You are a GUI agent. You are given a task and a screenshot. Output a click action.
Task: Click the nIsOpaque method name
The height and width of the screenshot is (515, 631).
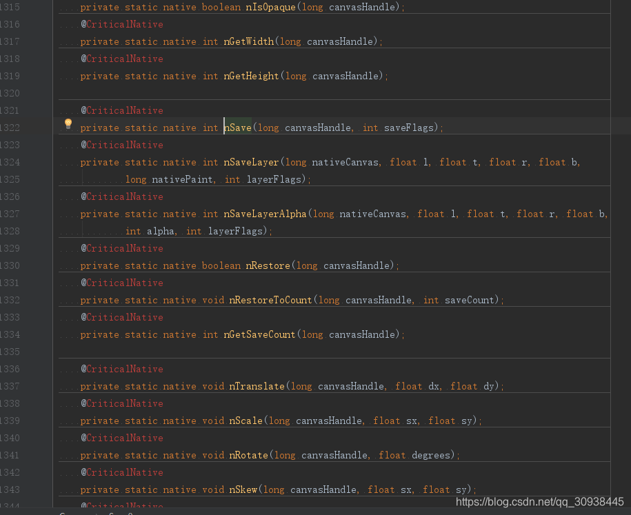(x=270, y=7)
